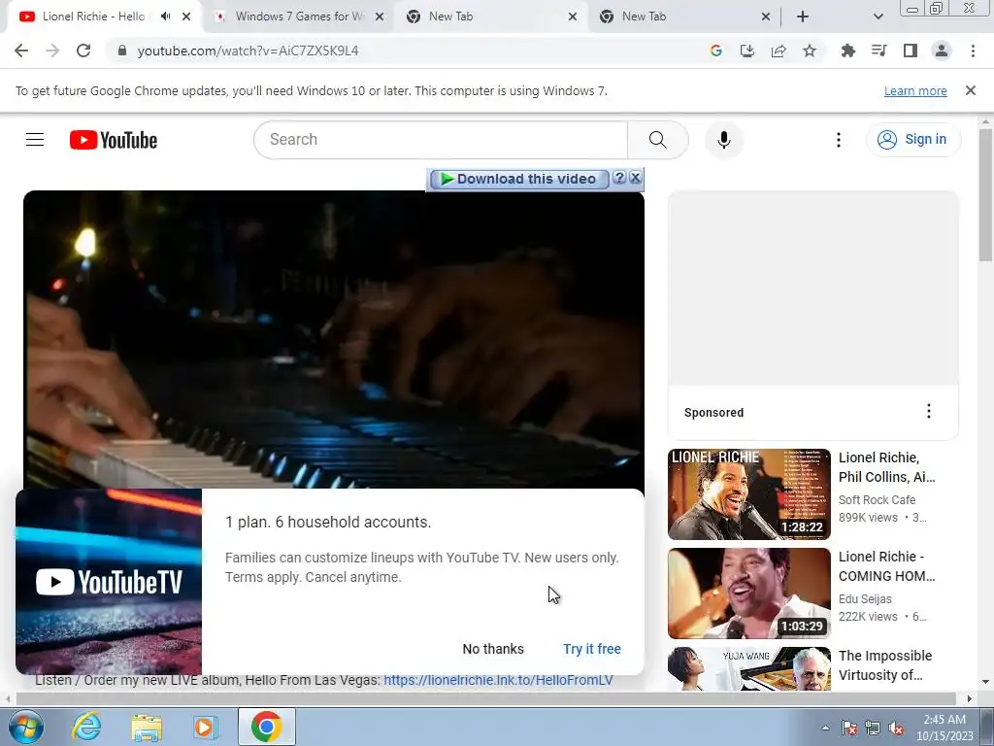994x746 pixels.
Task: Dismiss the Chrome update infobar
Action: click(971, 90)
